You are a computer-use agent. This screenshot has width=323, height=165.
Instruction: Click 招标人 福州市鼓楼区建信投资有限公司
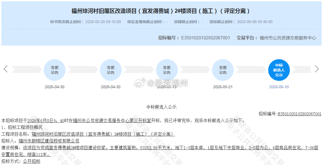(x=49, y=141)
